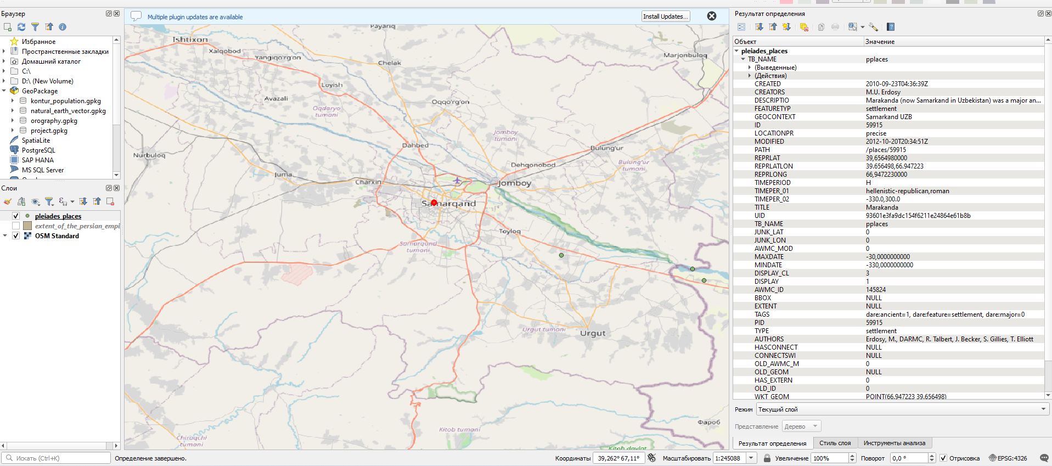The image size is (1052, 466).
Task: Click Объект column header
Action: pyautogui.click(x=798, y=42)
